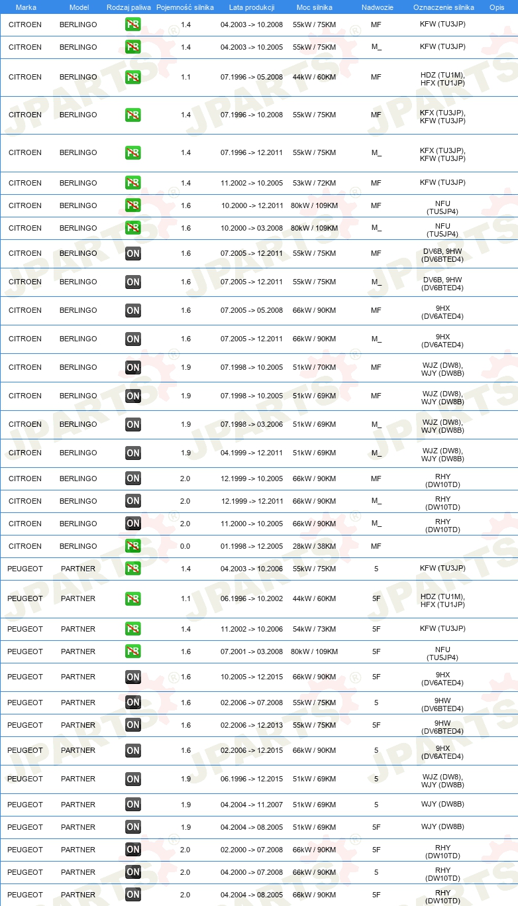The height and width of the screenshot is (906, 518).
Task: Click the ON icon for Berlingo 12.1999 -> 12.2011
Action: click(x=133, y=501)
